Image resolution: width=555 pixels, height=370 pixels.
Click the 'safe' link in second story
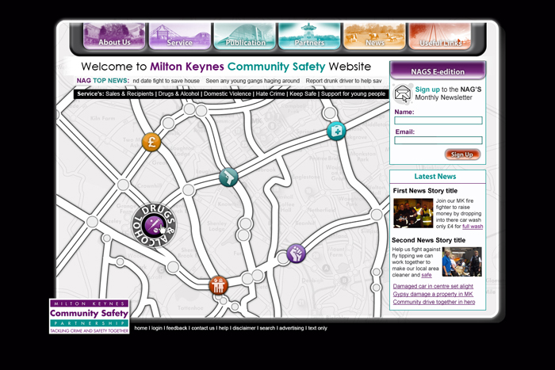click(427, 275)
